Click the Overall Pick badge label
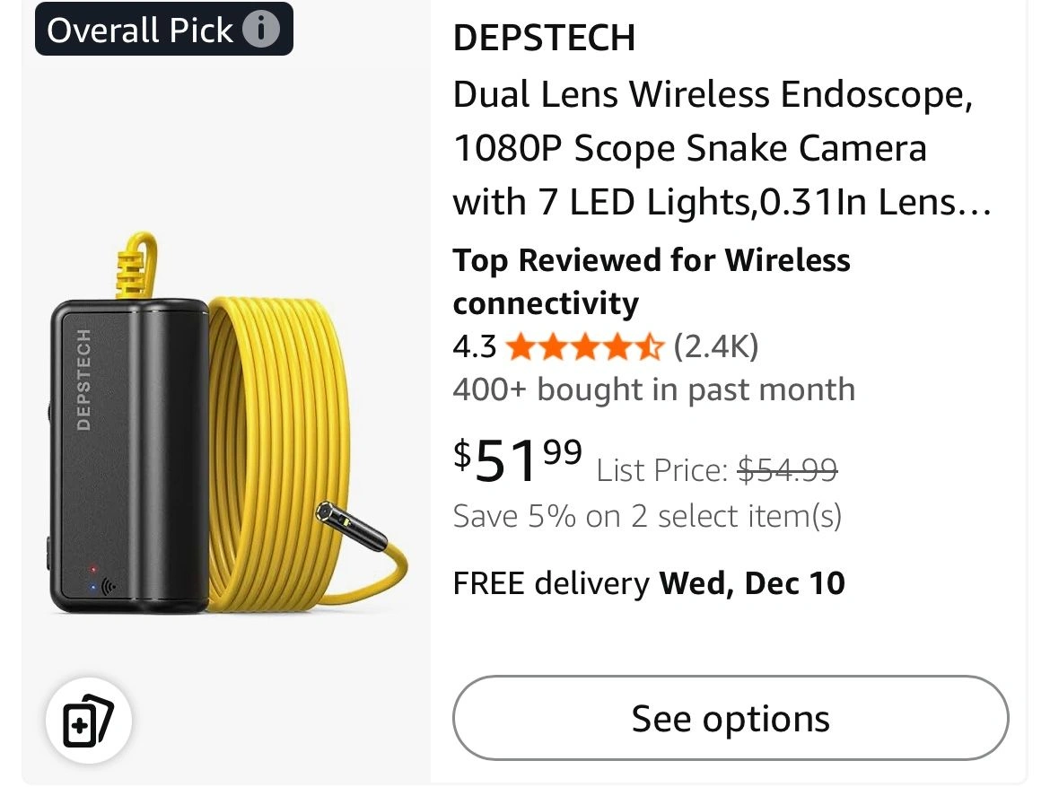 (x=139, y=30)
